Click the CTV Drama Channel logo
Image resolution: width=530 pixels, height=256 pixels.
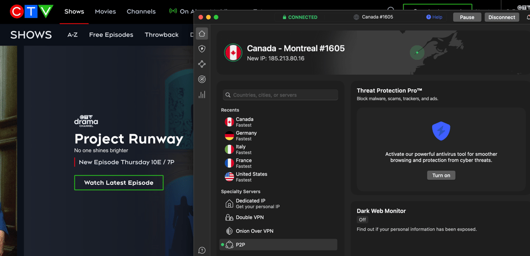click(86, 121)
